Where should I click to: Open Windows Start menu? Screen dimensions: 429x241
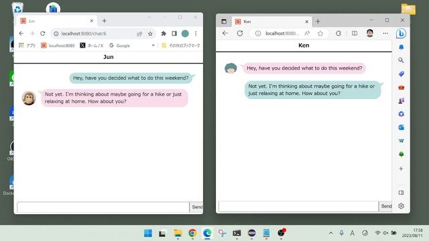tap(148, 233)
